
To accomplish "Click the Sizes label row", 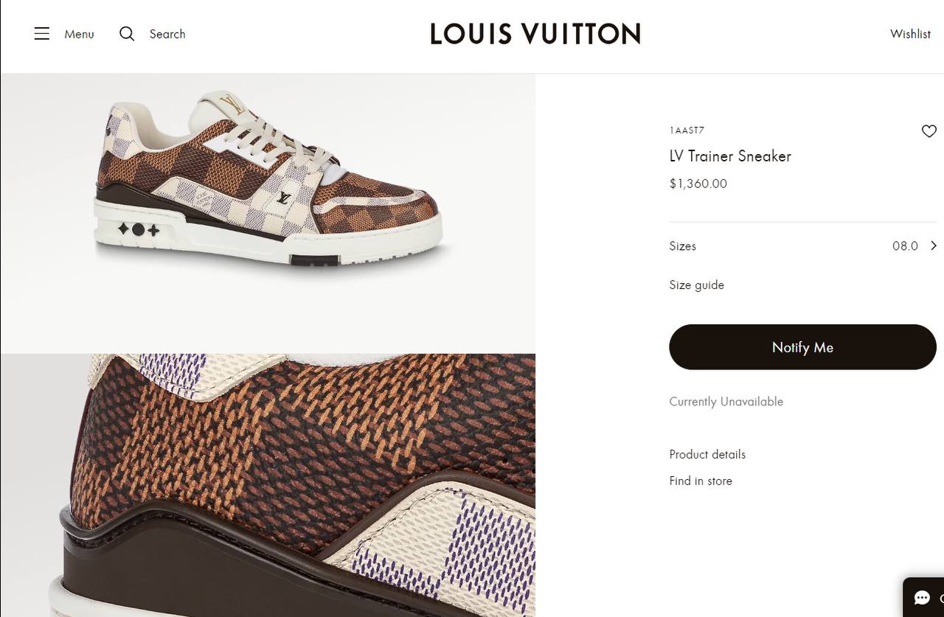I will click(x=683, y=246).
